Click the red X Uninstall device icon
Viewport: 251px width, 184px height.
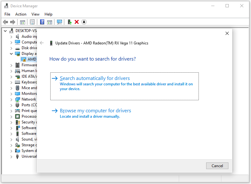tap(77, 22)
